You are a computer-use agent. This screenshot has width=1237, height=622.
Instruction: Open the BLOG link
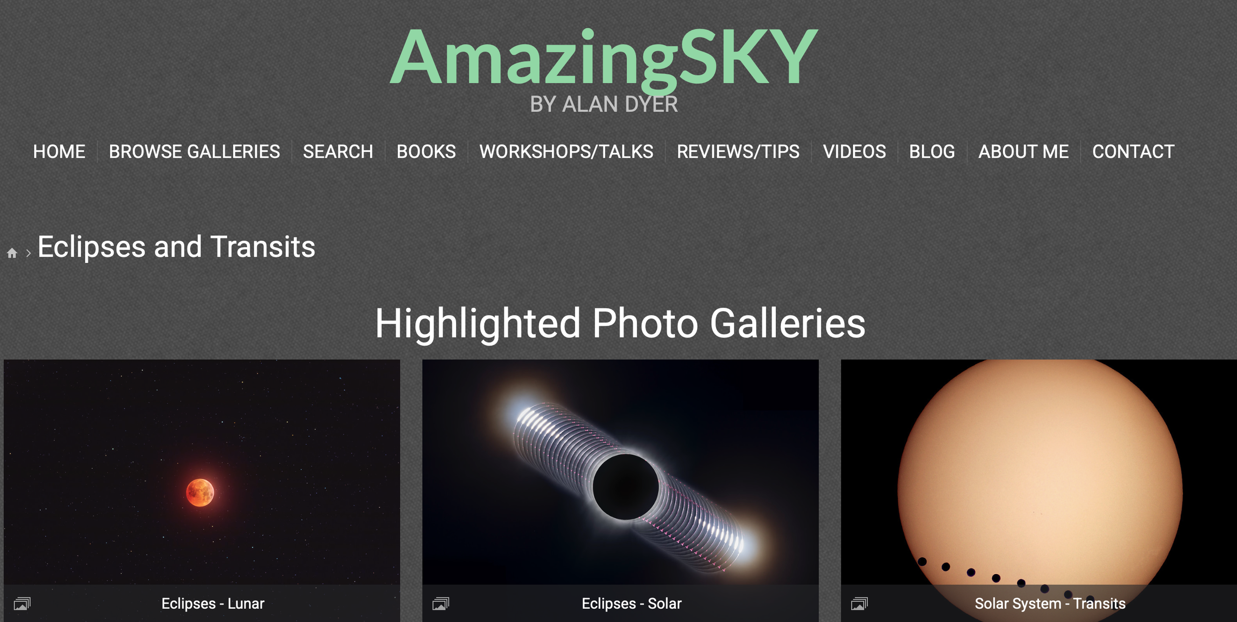point(932,151)
